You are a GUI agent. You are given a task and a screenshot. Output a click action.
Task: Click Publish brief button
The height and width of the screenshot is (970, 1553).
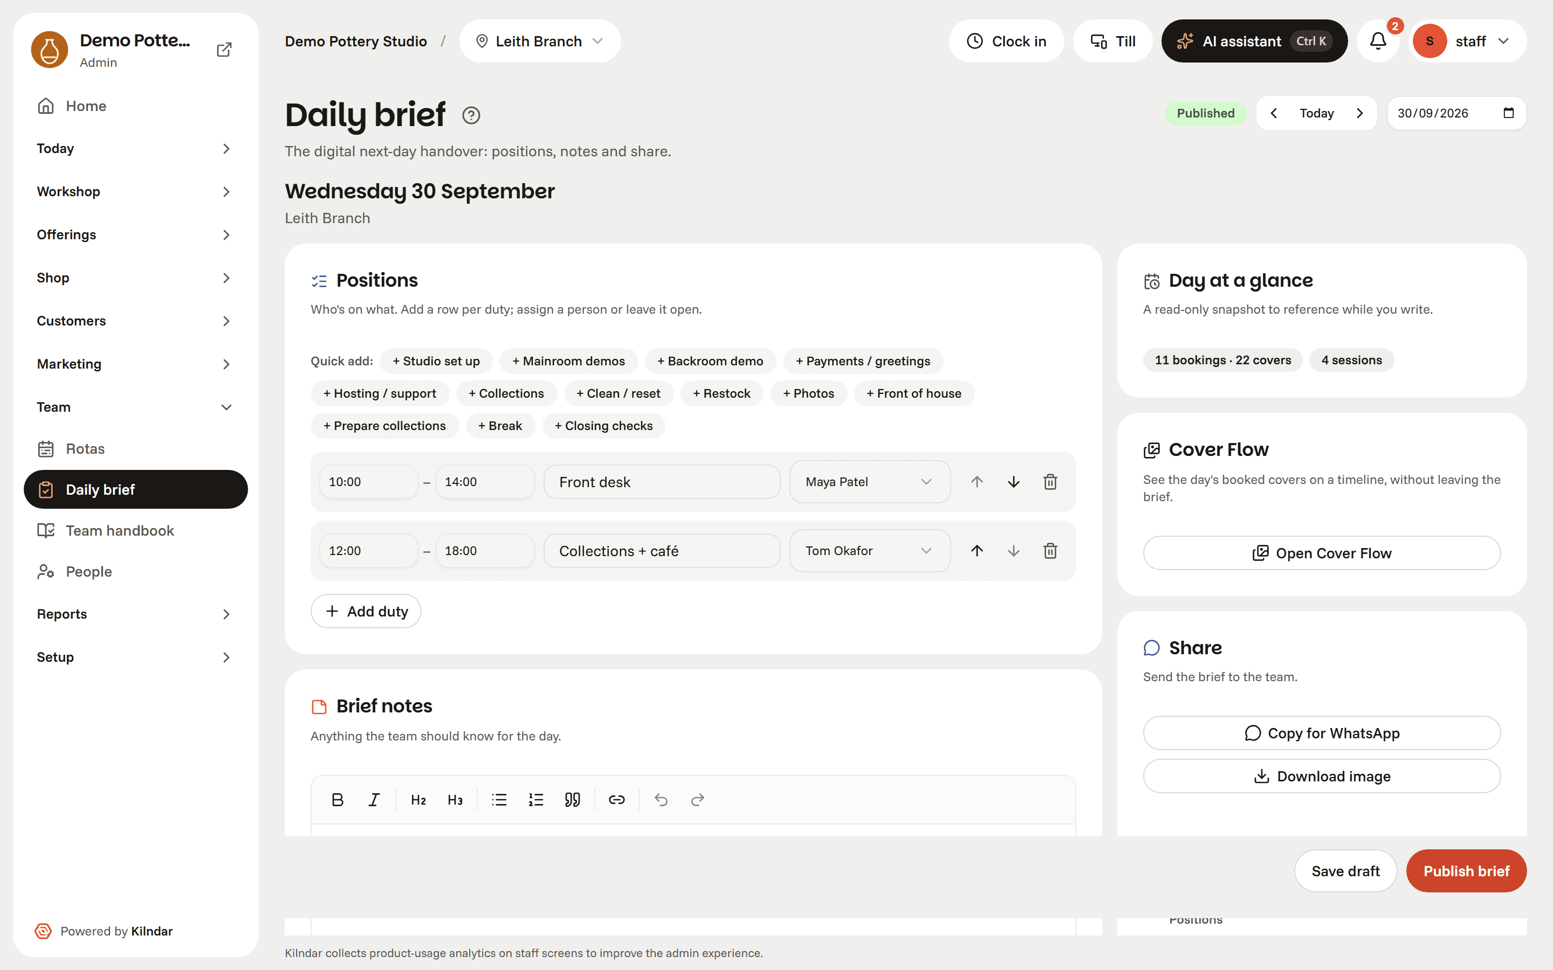click(1466, 870)
